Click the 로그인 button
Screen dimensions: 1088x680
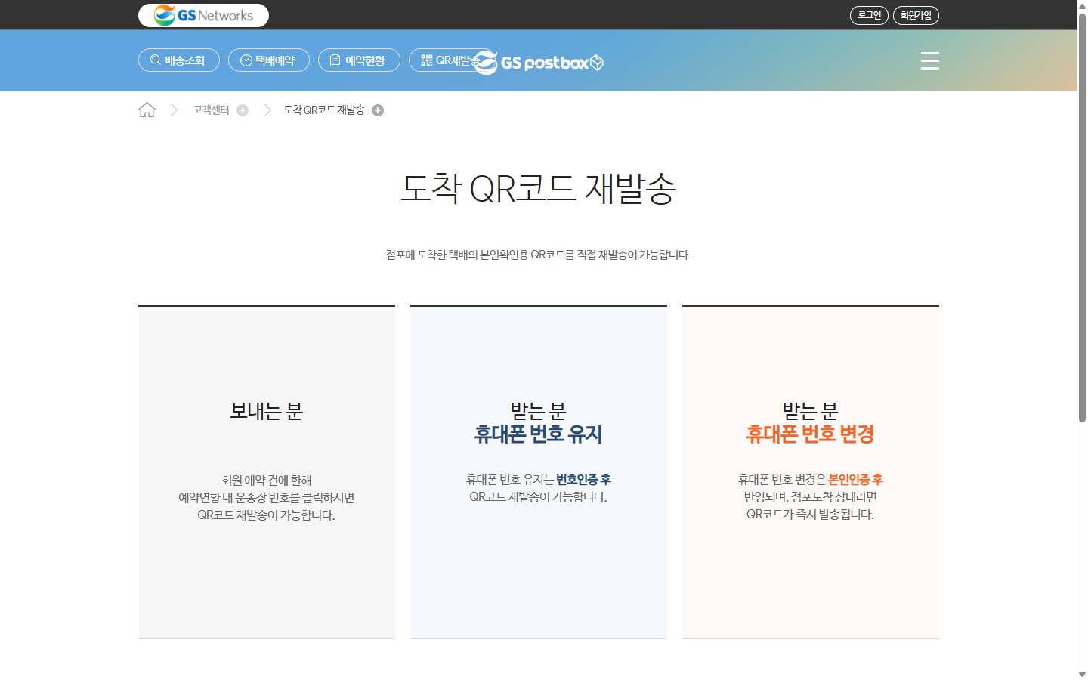click(869, 15)
